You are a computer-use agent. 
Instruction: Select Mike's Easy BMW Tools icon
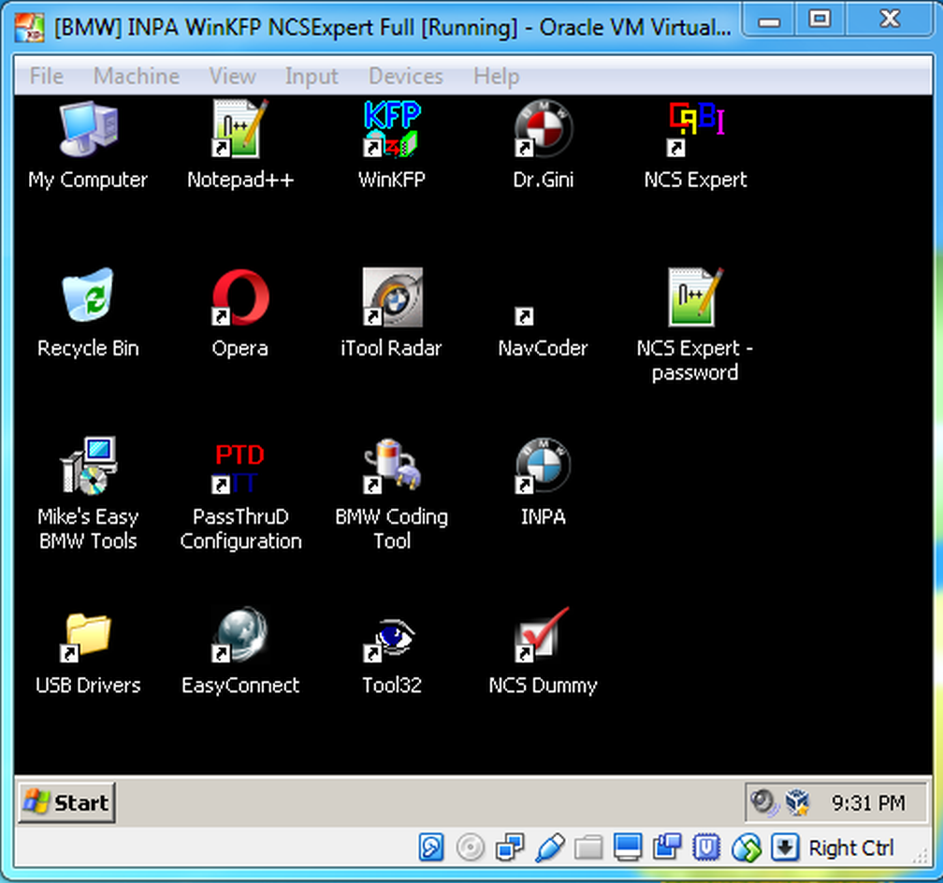(x=88, y=468)
